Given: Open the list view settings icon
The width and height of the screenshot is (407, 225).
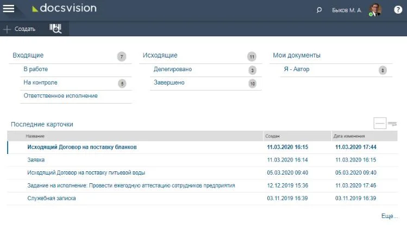Looking at the screenshot, I should click(392, 124).
